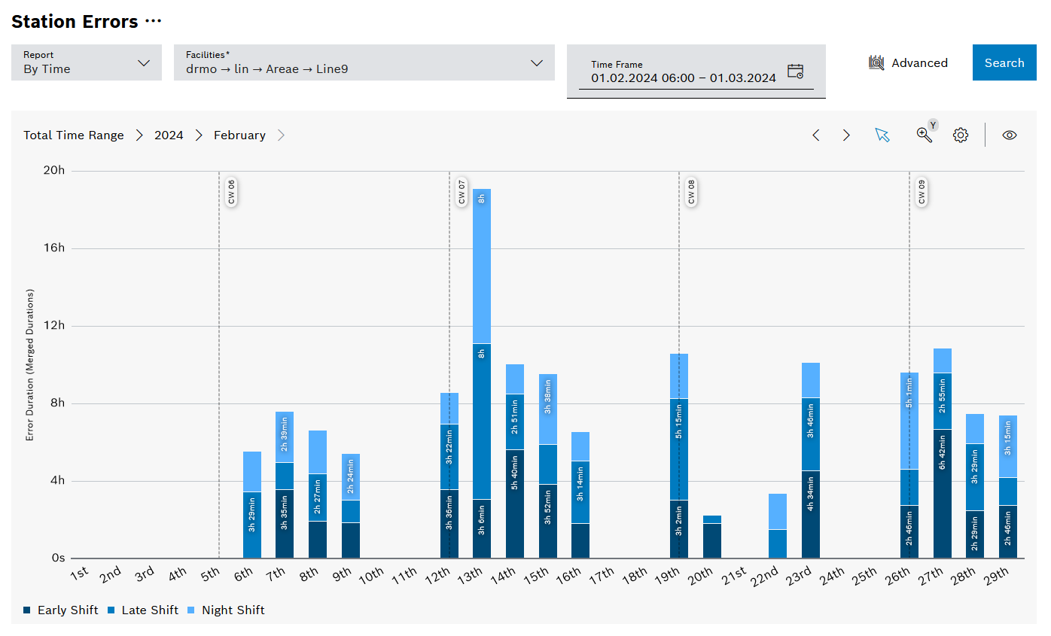Navigate forward with the right chevron arrow
Screen dimensions: 1051x636
[x=846, y=135]
